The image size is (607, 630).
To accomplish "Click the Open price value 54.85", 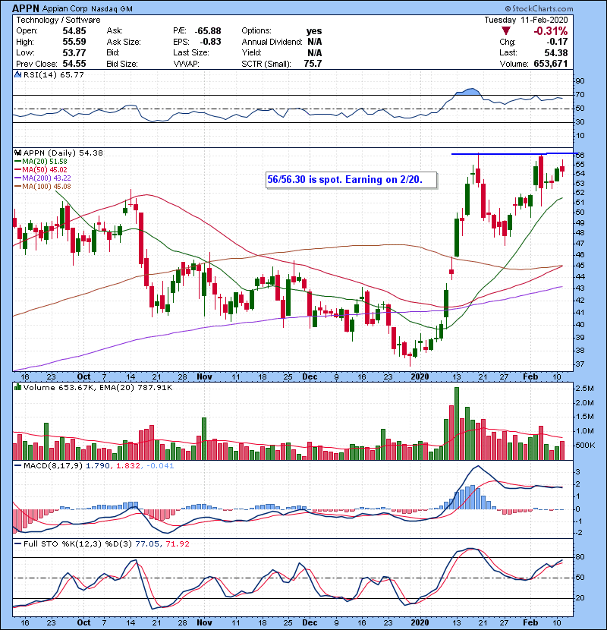I will pyautogui.click(x=74, y=31).
